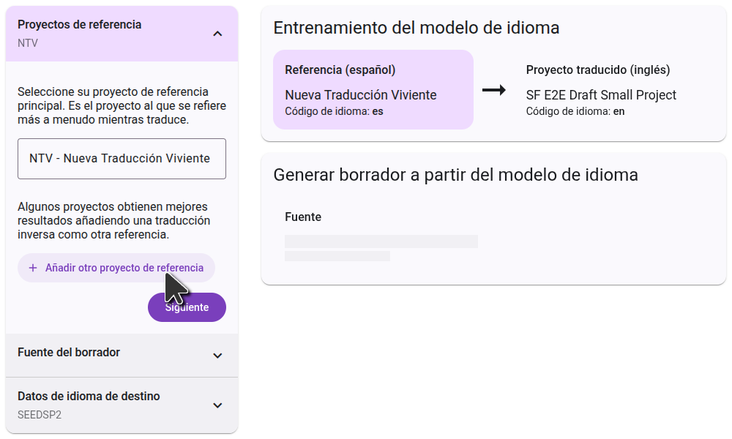Click the SEEDSP2 subtitle label
The width and height of the screenshot is (732, 439).
coord(40,413)
